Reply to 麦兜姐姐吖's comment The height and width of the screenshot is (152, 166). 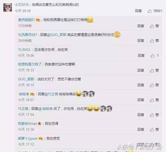click(x=141, y=26)
